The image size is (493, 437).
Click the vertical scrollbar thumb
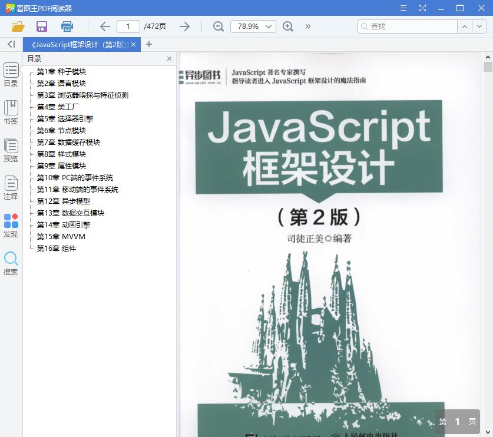(x=488, y=67)
